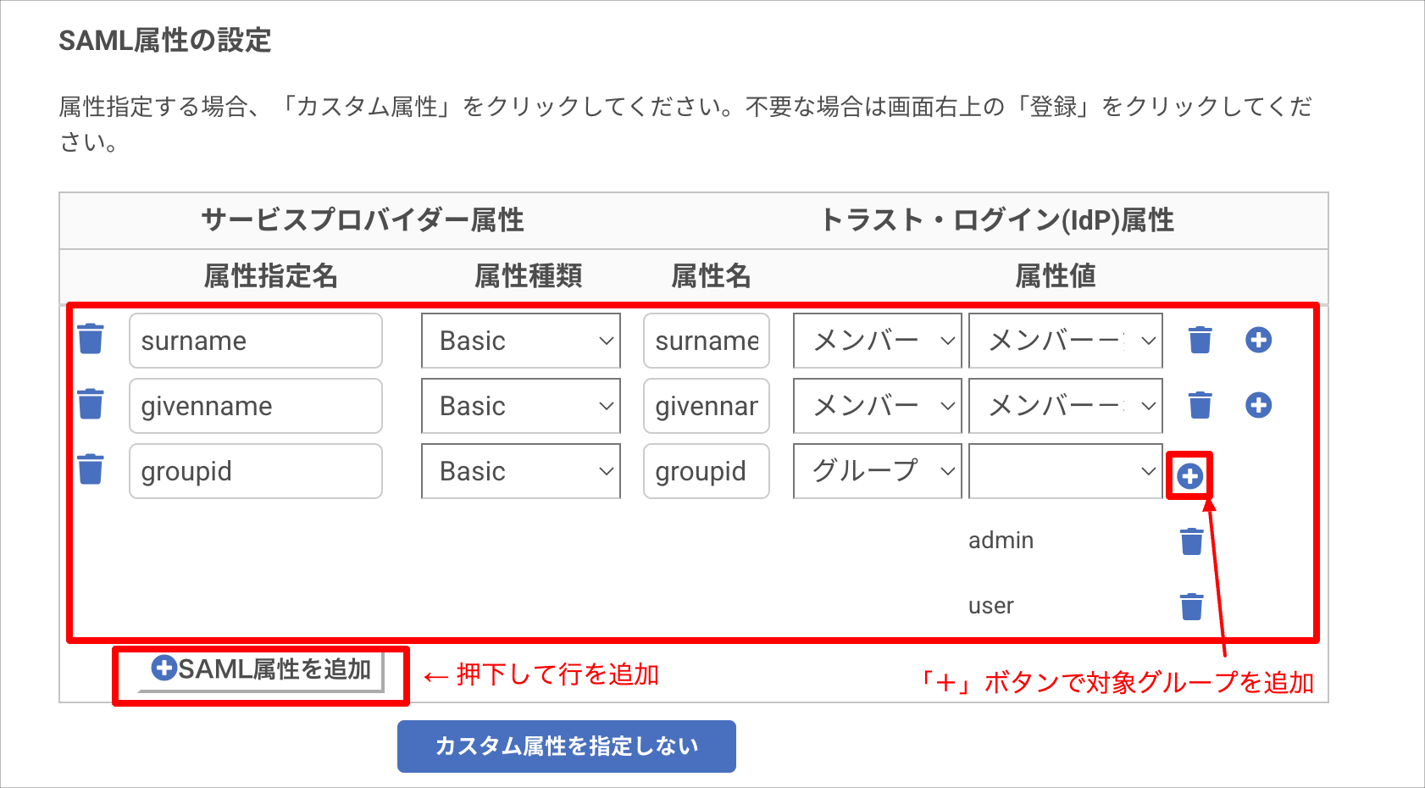Screen dimensions: 1425x788
Task: Open the empty group value dropdown in the groupid row
Action: 1066,471
